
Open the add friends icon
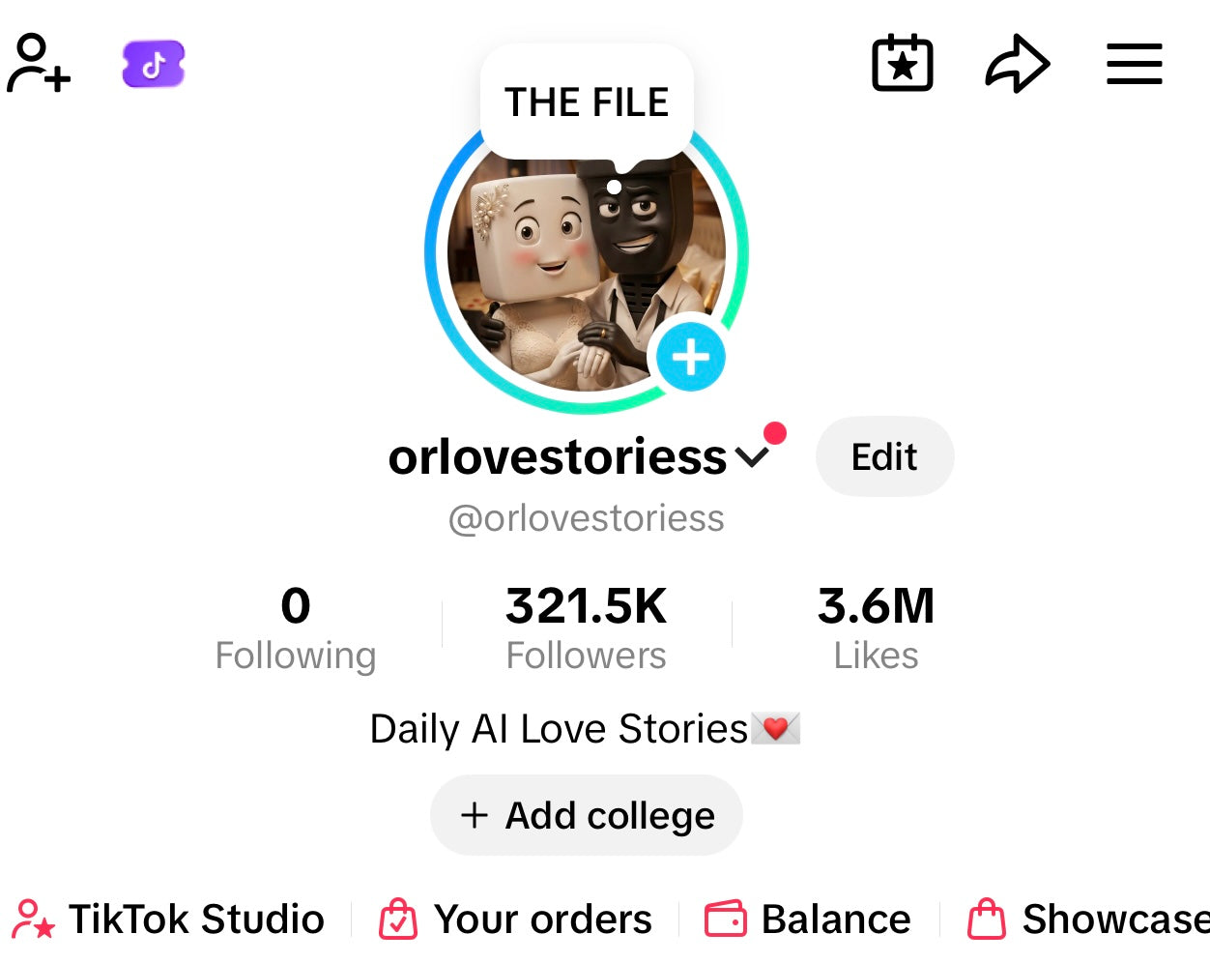tap(39, 64)
